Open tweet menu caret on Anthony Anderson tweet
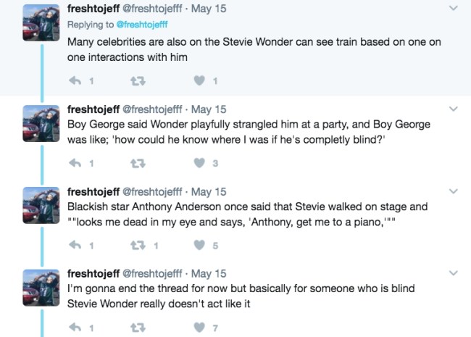 454,191
